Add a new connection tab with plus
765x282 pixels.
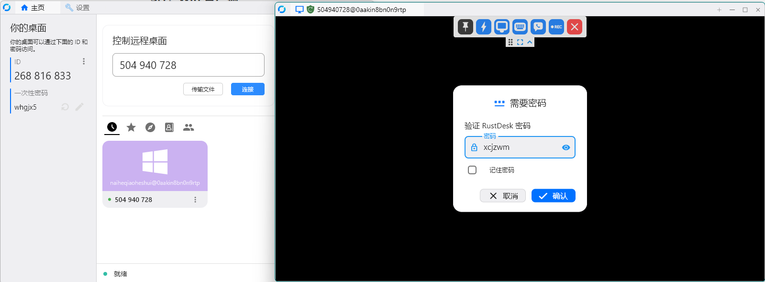719,10
